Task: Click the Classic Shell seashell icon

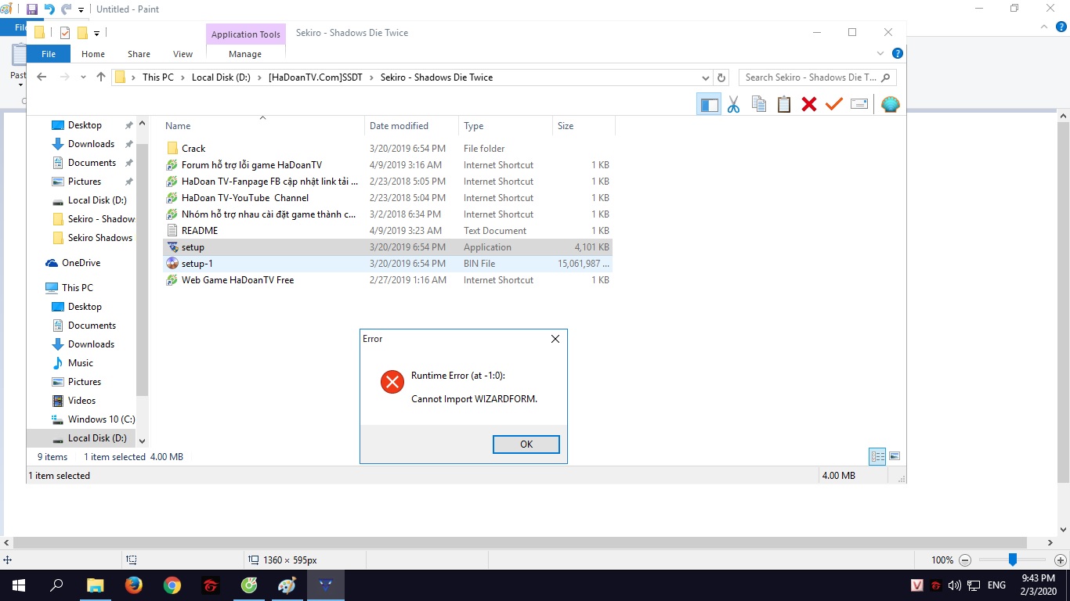Action: (x=891, y=104)
